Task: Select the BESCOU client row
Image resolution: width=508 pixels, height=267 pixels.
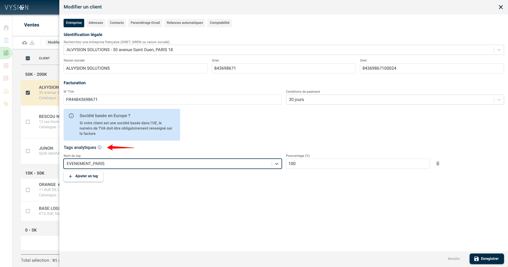Action: pyautogui.click(x=40, y=122)
